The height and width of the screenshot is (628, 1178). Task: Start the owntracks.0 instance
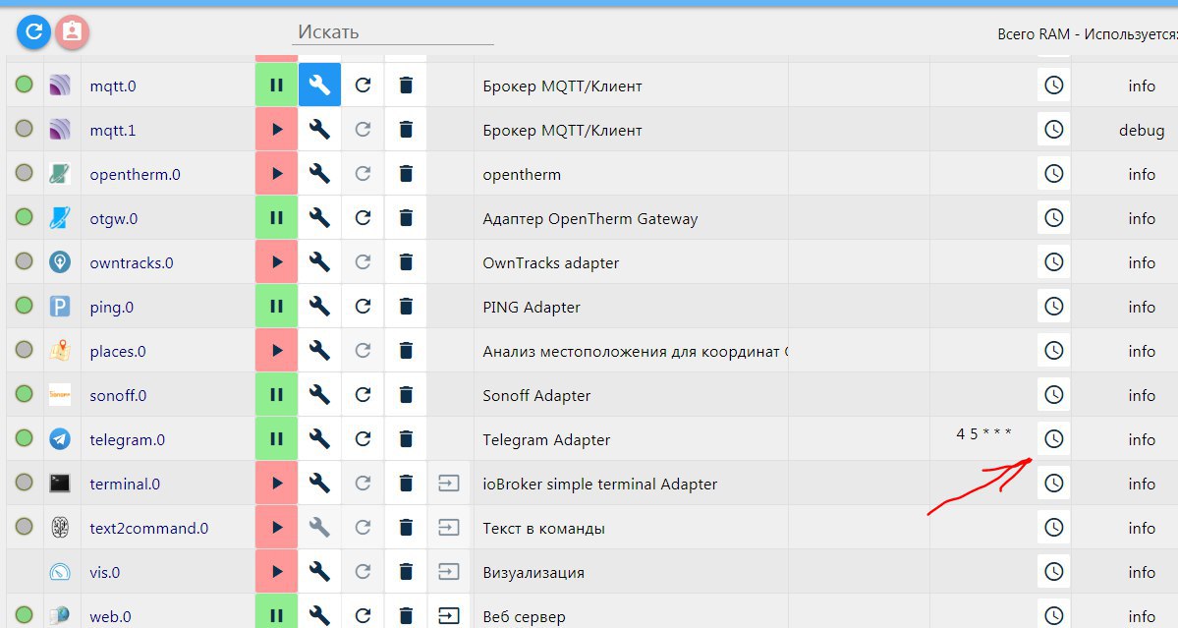[x=276, y=262]
